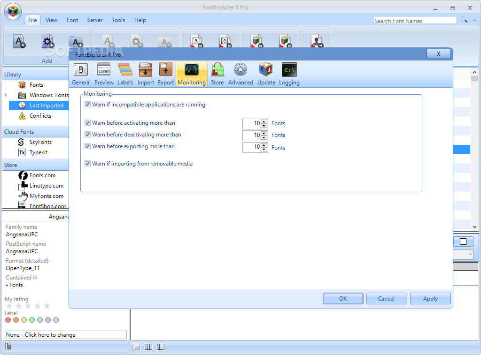Decrease deactivating fonts limit with down arrow

pos(264,137)
